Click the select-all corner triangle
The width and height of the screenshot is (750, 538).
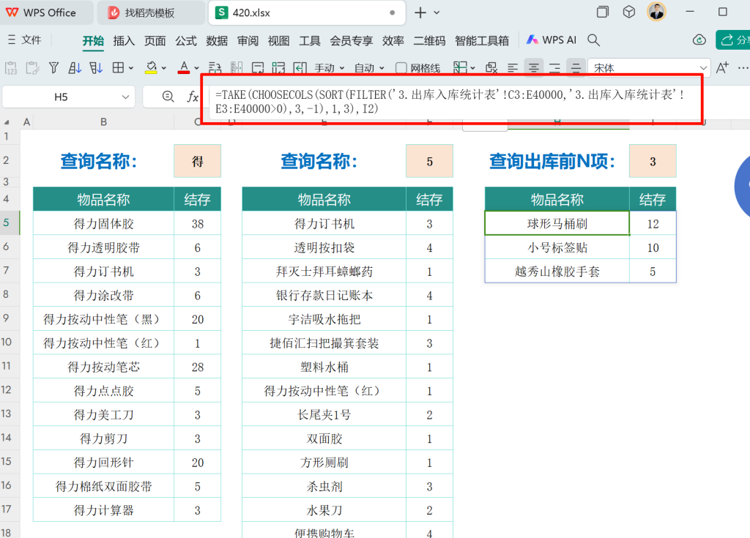[7, 122]
